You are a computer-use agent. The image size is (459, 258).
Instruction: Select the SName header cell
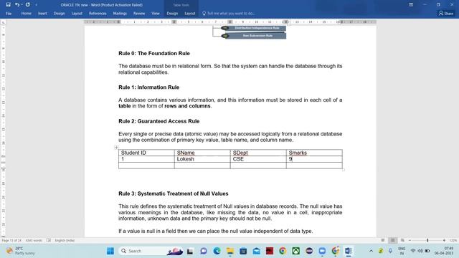coord(202,153)
